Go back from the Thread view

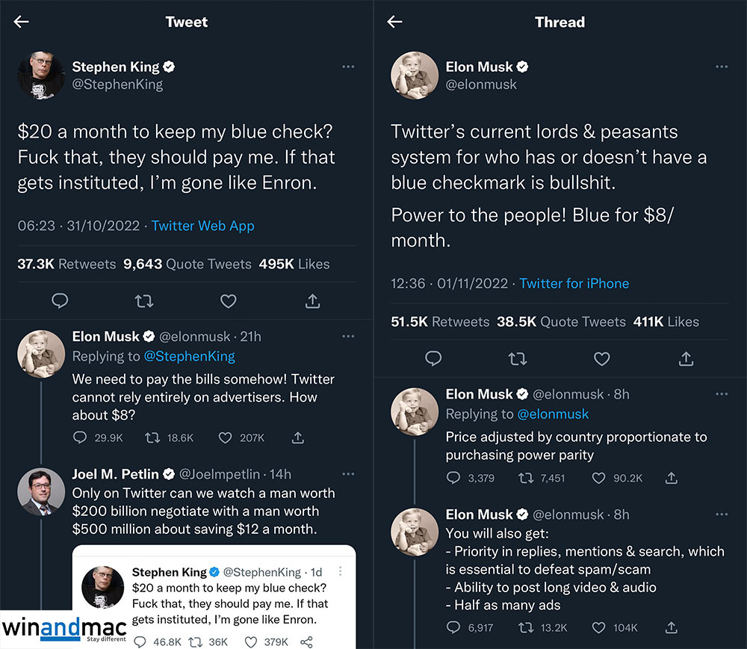[x=394, y=22]
